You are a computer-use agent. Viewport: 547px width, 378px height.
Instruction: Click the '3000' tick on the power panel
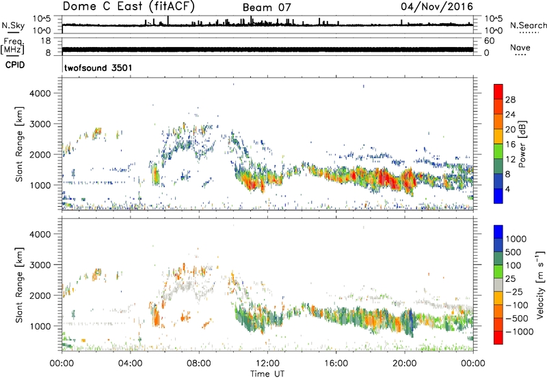point(40,124)
